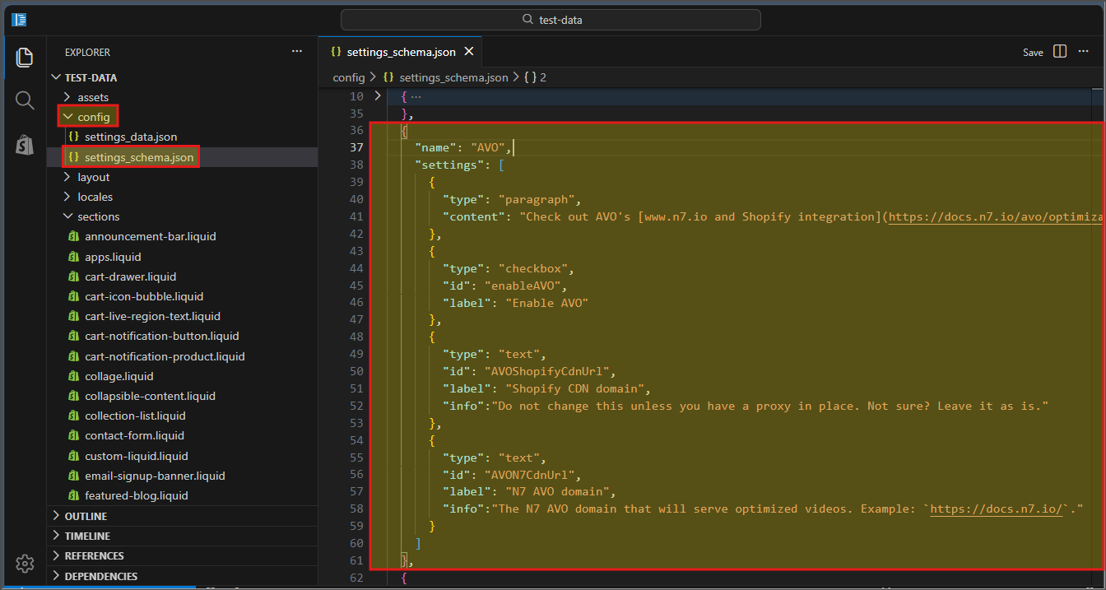This screenshot has height=590, width=1106.
Task: Click "AVON7CdnUrl" id value
Action: tap(530, 475)
